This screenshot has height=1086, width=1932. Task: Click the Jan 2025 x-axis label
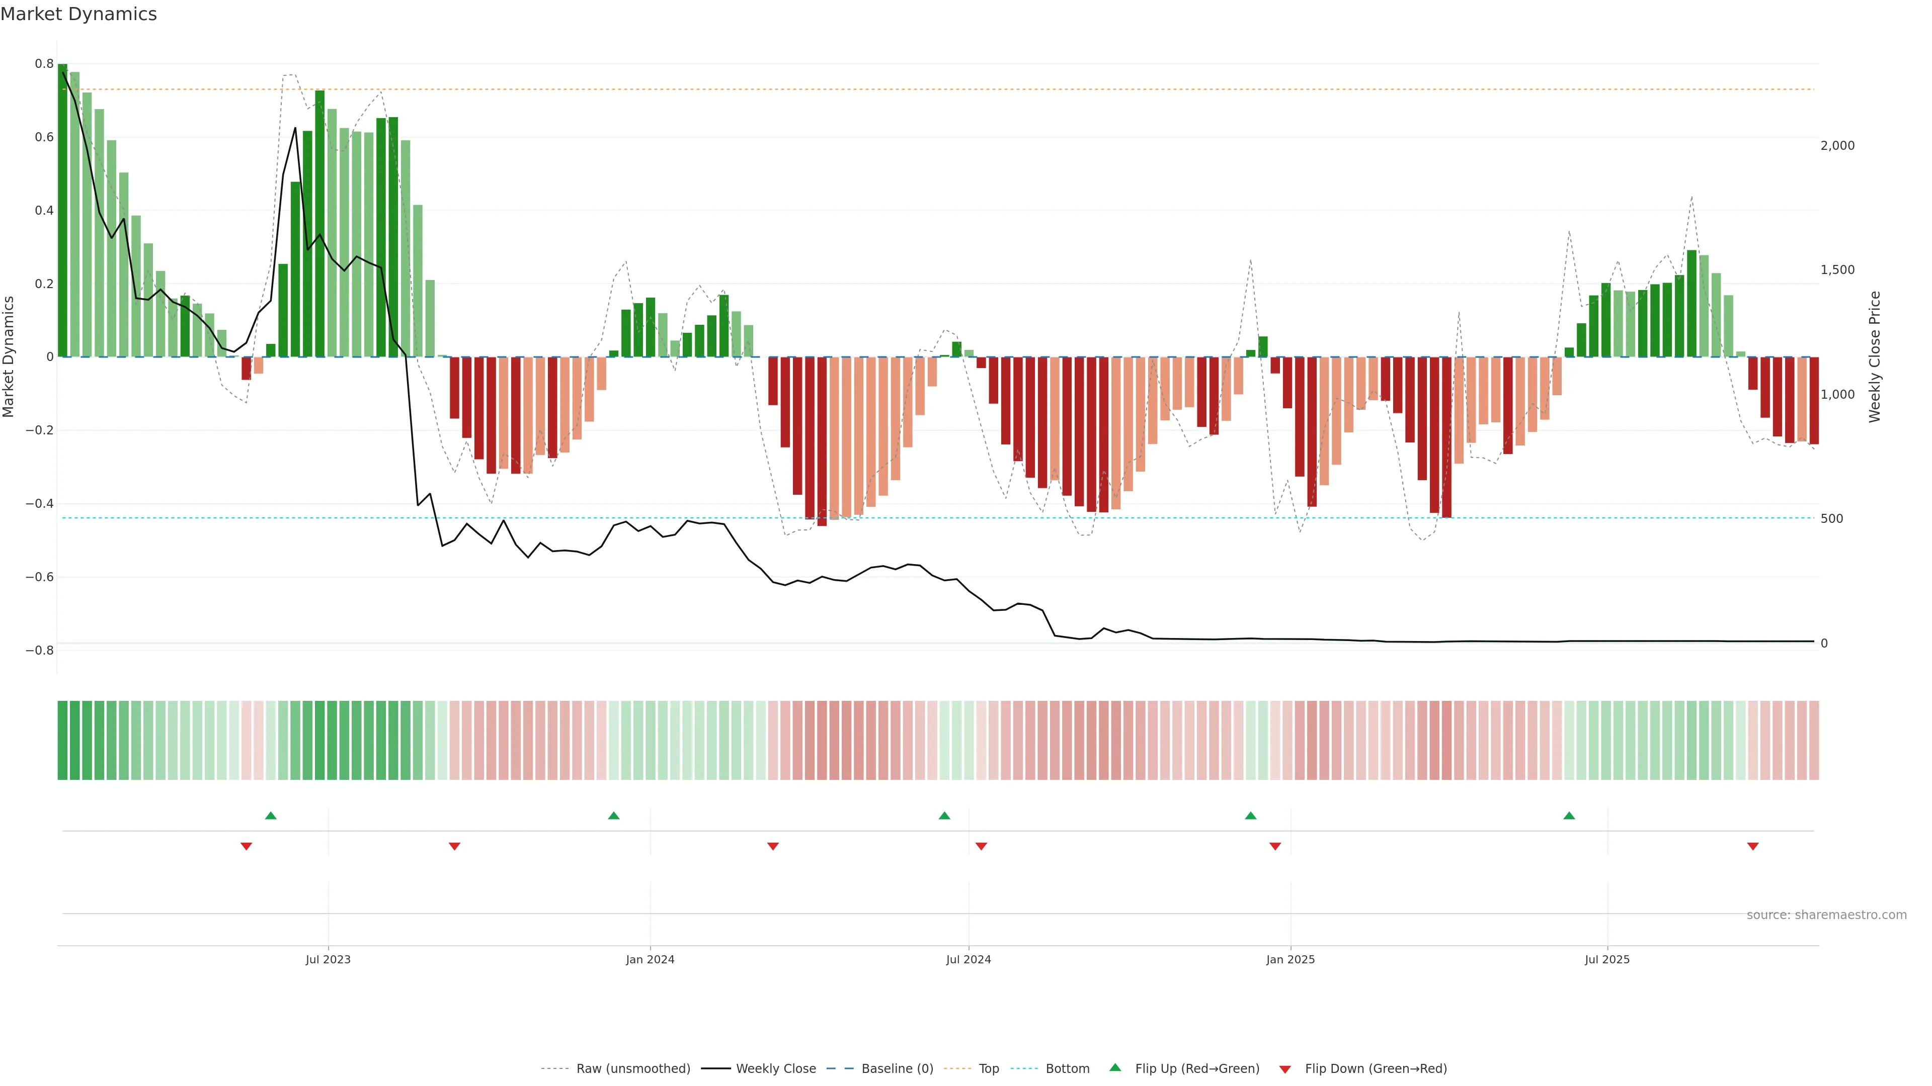1290,959
